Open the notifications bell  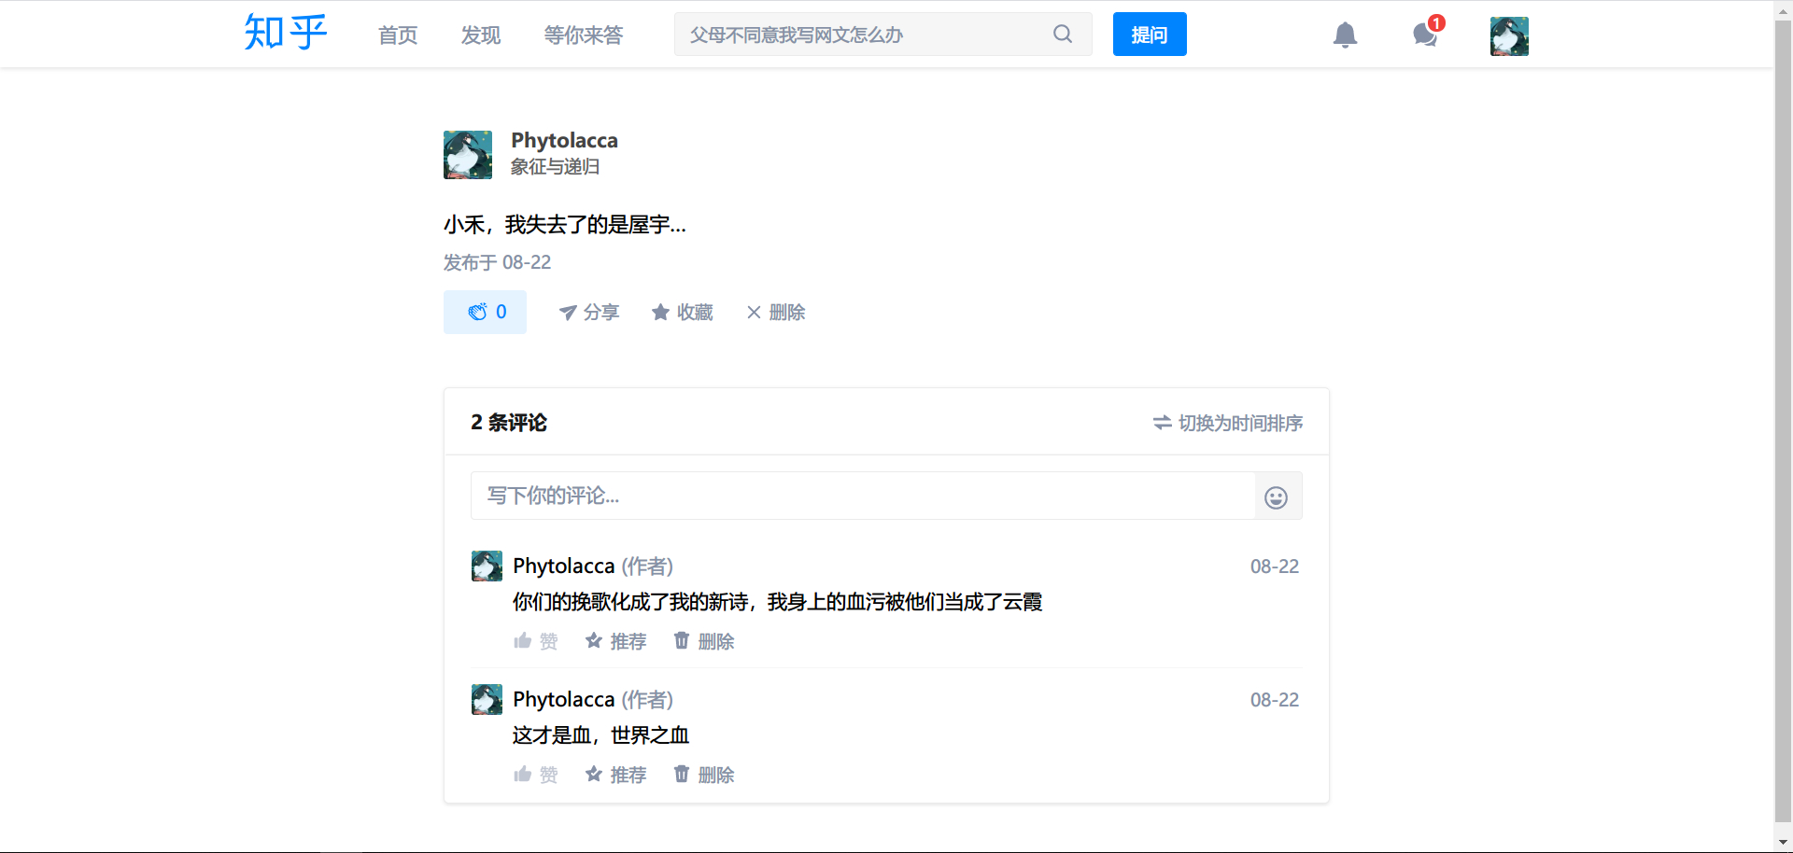1345,35
